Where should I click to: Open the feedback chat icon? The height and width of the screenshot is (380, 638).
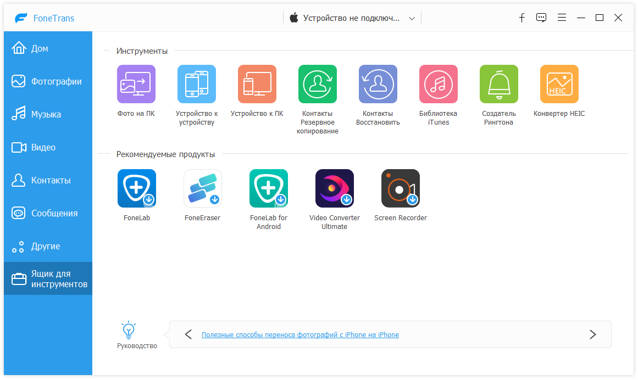pyautogui.click(x=541, y=18)
